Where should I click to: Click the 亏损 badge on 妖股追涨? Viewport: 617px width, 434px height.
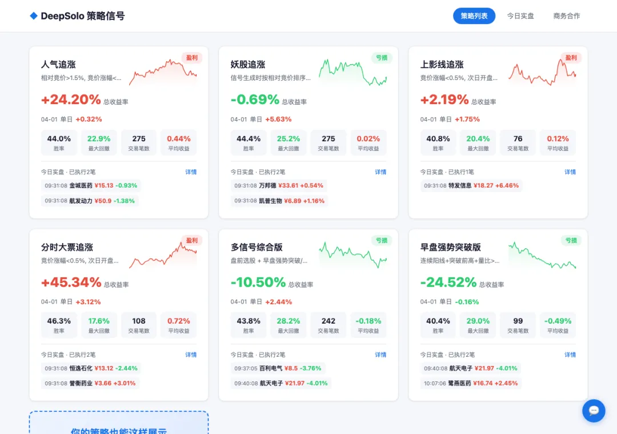click(381, 58)
